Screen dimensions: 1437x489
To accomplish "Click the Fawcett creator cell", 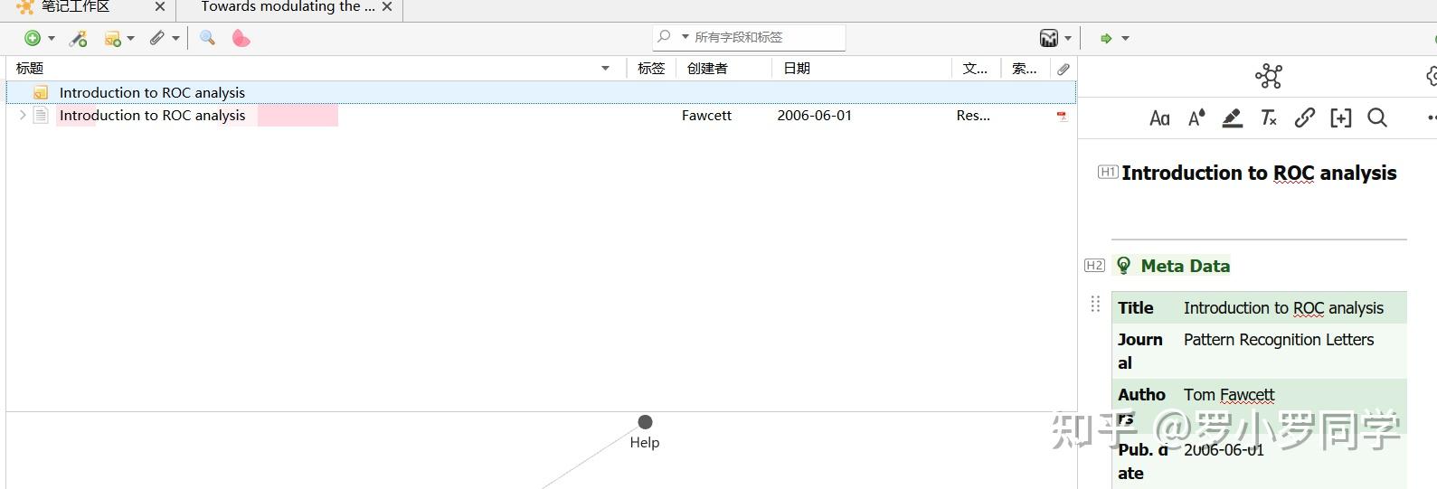I will [x=706, y=115].
